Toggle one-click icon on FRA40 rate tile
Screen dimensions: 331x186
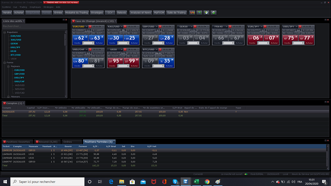click(x=230, y=27)
